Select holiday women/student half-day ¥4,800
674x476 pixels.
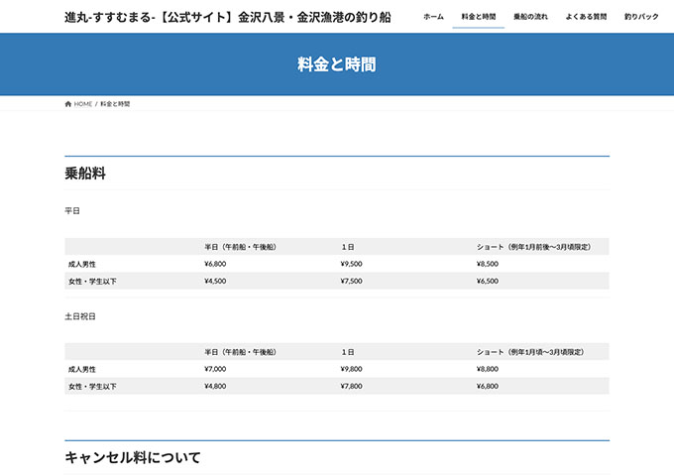pyautogui.click(x=215, y=386)
